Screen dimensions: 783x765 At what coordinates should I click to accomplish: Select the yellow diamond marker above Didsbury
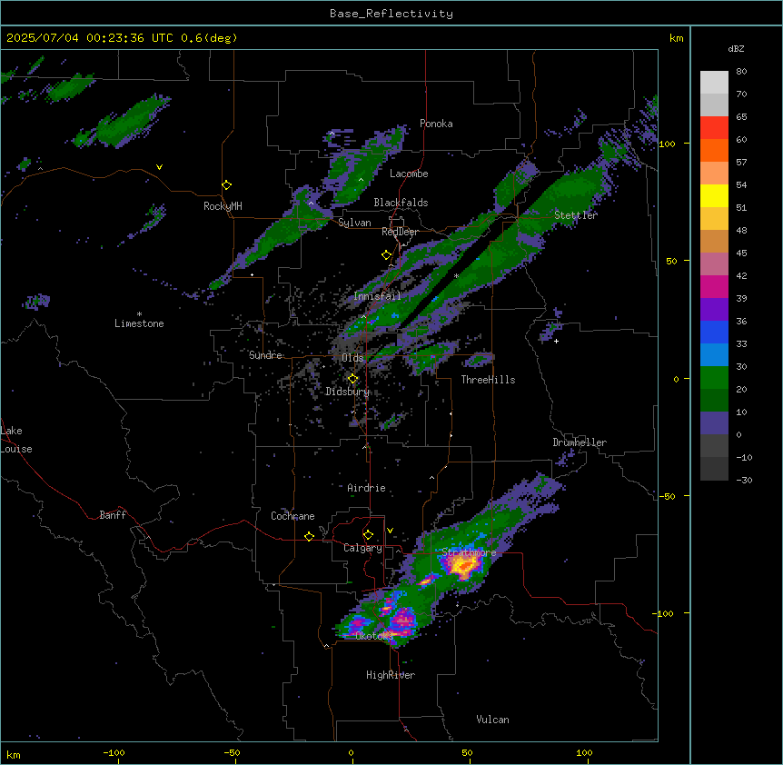point(353,379)
